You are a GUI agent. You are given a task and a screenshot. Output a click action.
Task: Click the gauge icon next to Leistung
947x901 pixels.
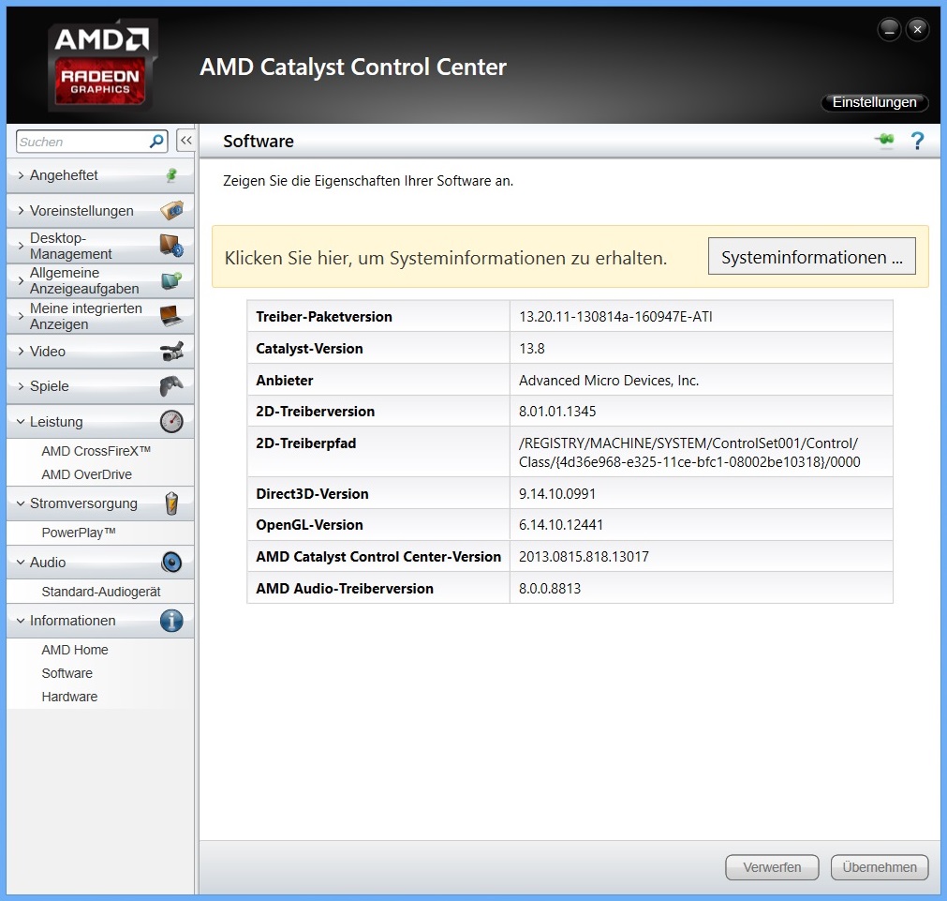tap(171, 422)
